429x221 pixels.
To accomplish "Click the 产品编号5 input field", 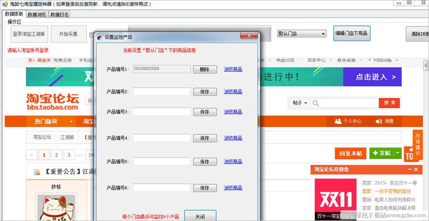I will click(162, 161).
